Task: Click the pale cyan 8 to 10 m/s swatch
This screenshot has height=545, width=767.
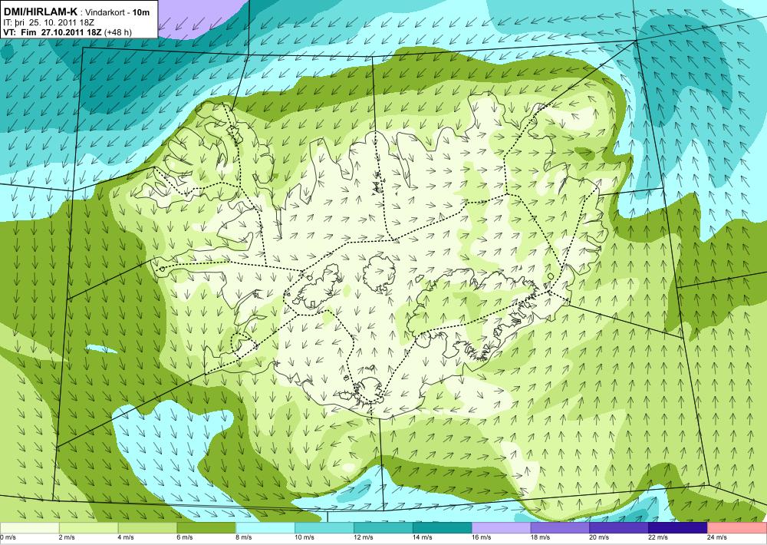Action: pos(265,528)
